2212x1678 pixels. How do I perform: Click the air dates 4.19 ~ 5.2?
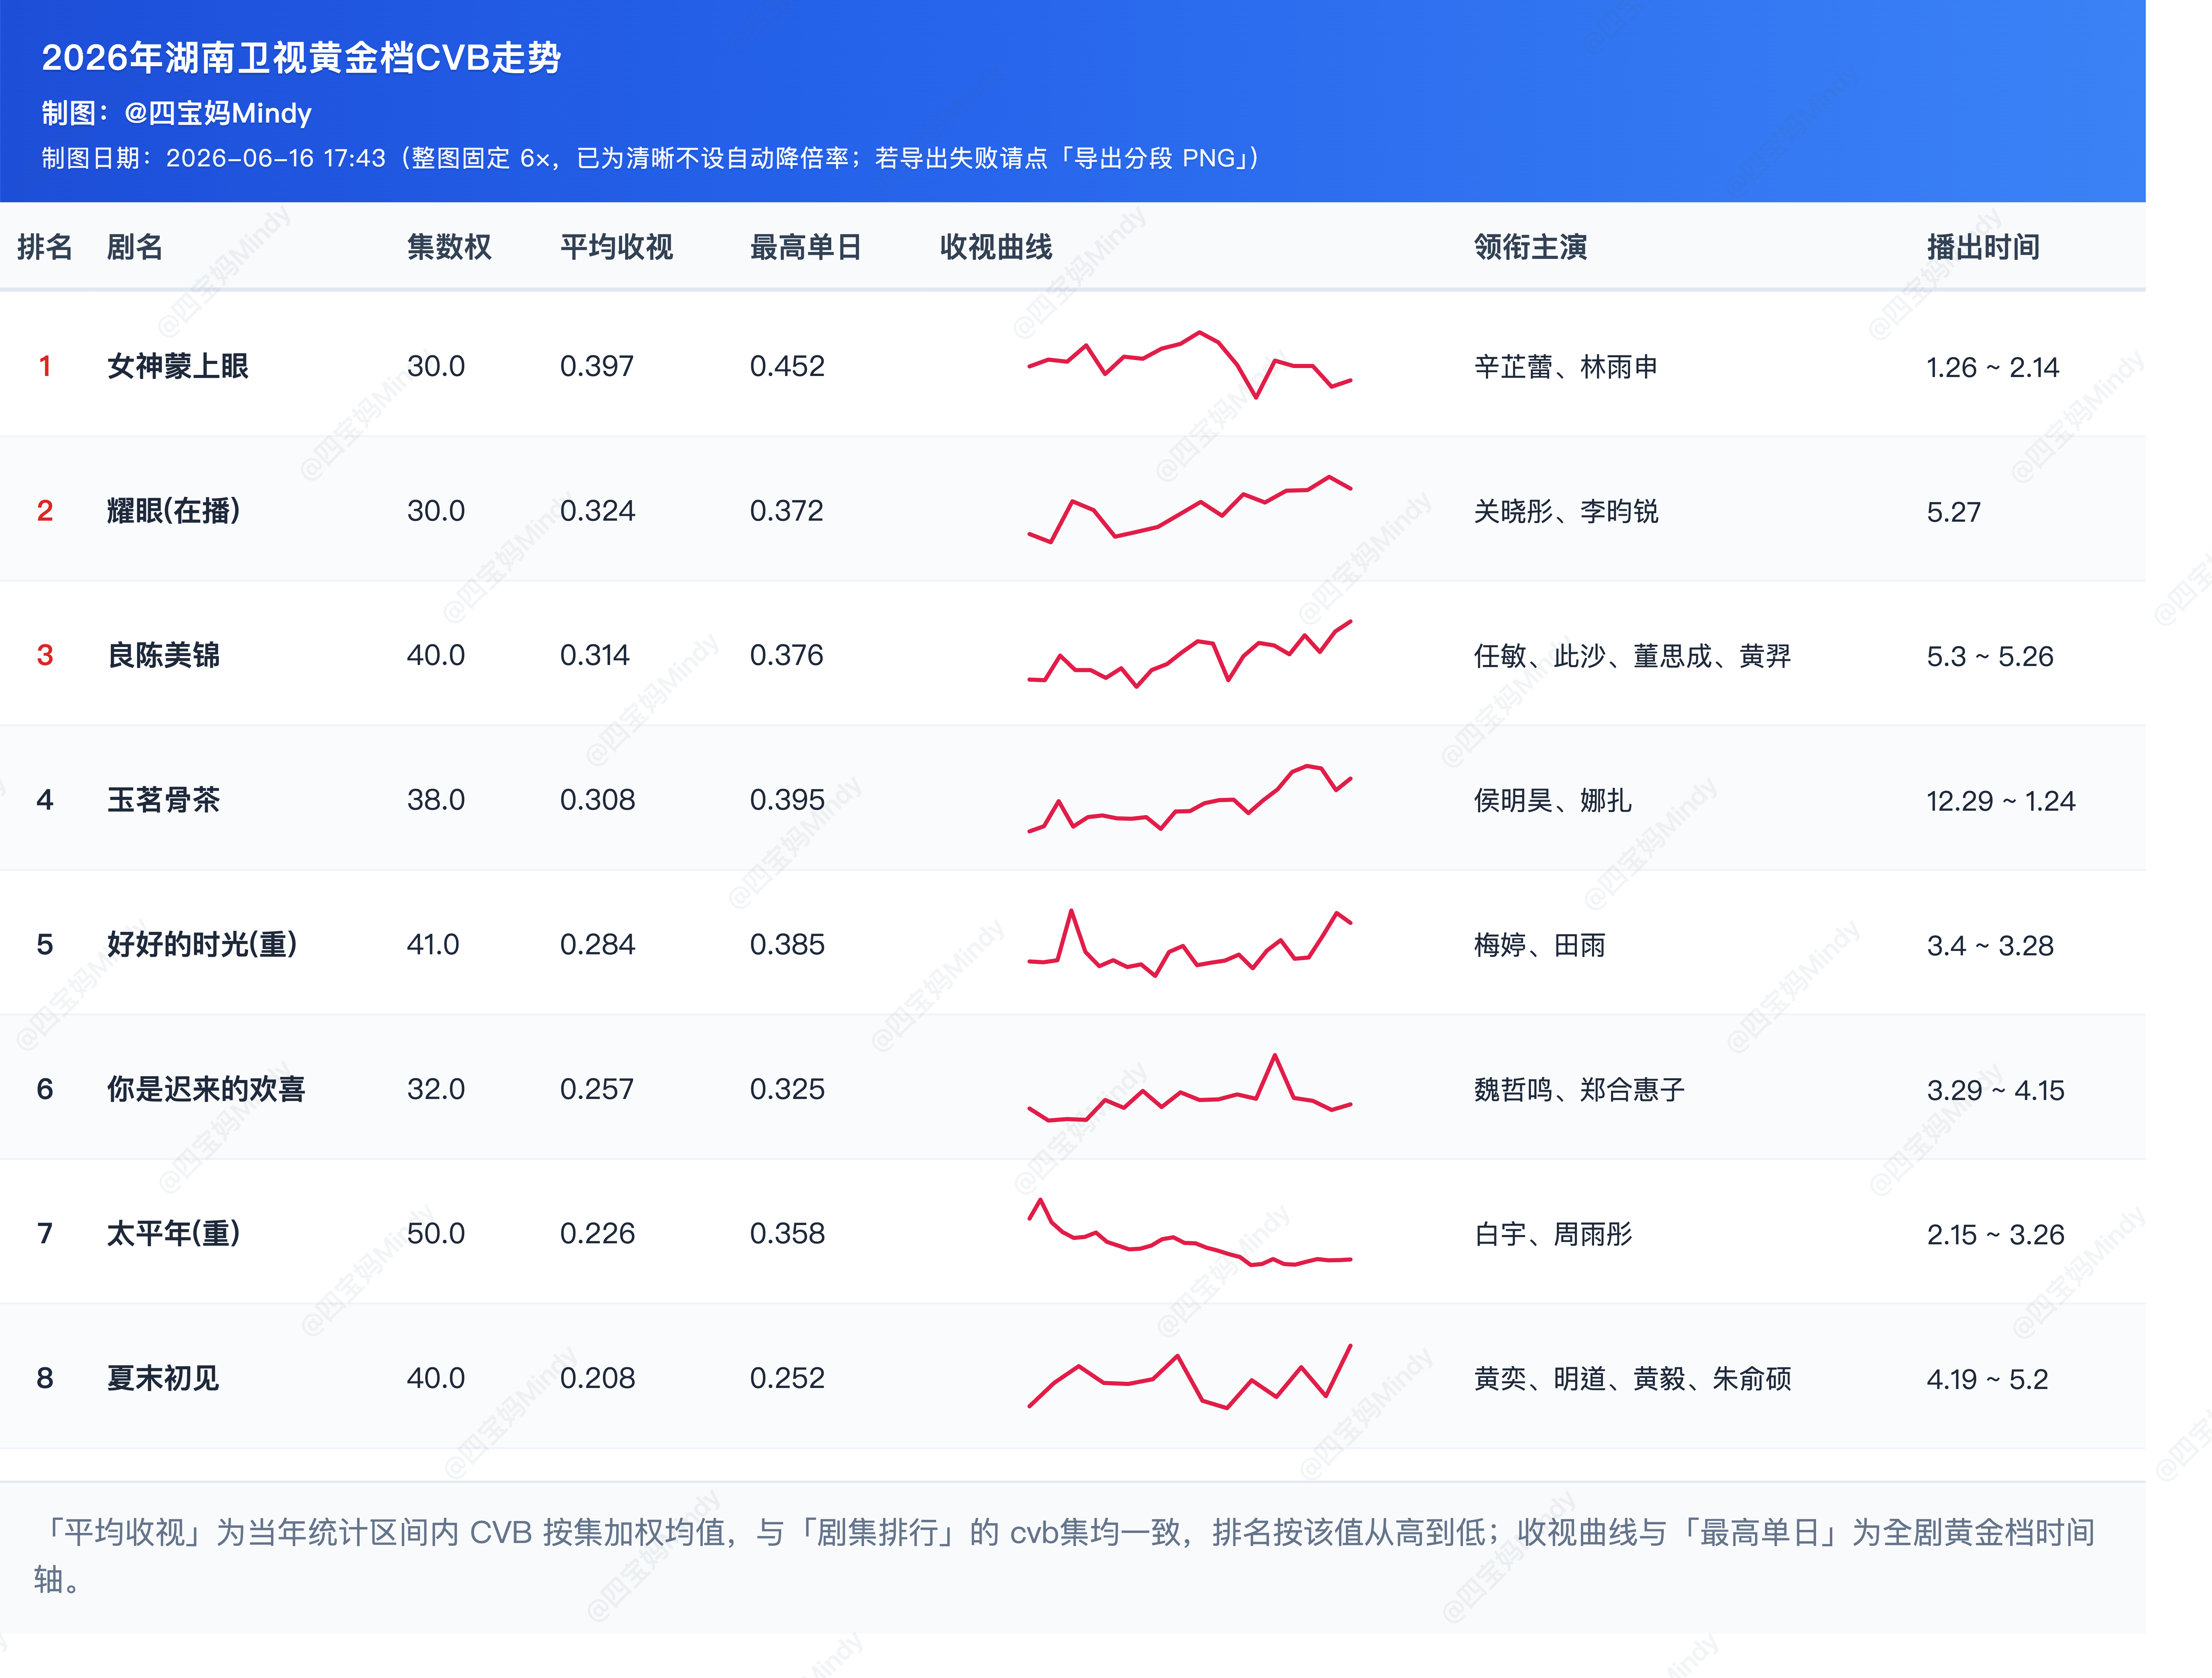point(1988,1379)
